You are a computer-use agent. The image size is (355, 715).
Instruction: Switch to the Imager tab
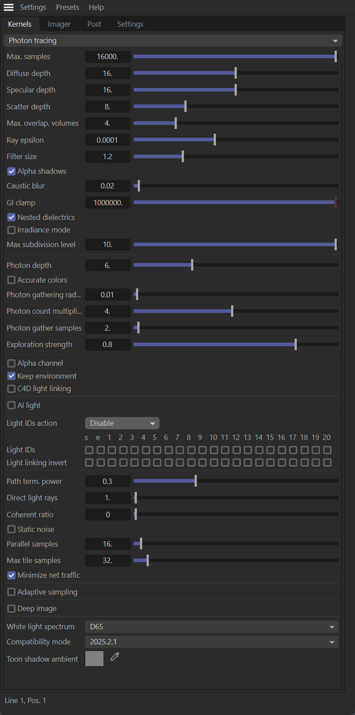coord(59,24)
